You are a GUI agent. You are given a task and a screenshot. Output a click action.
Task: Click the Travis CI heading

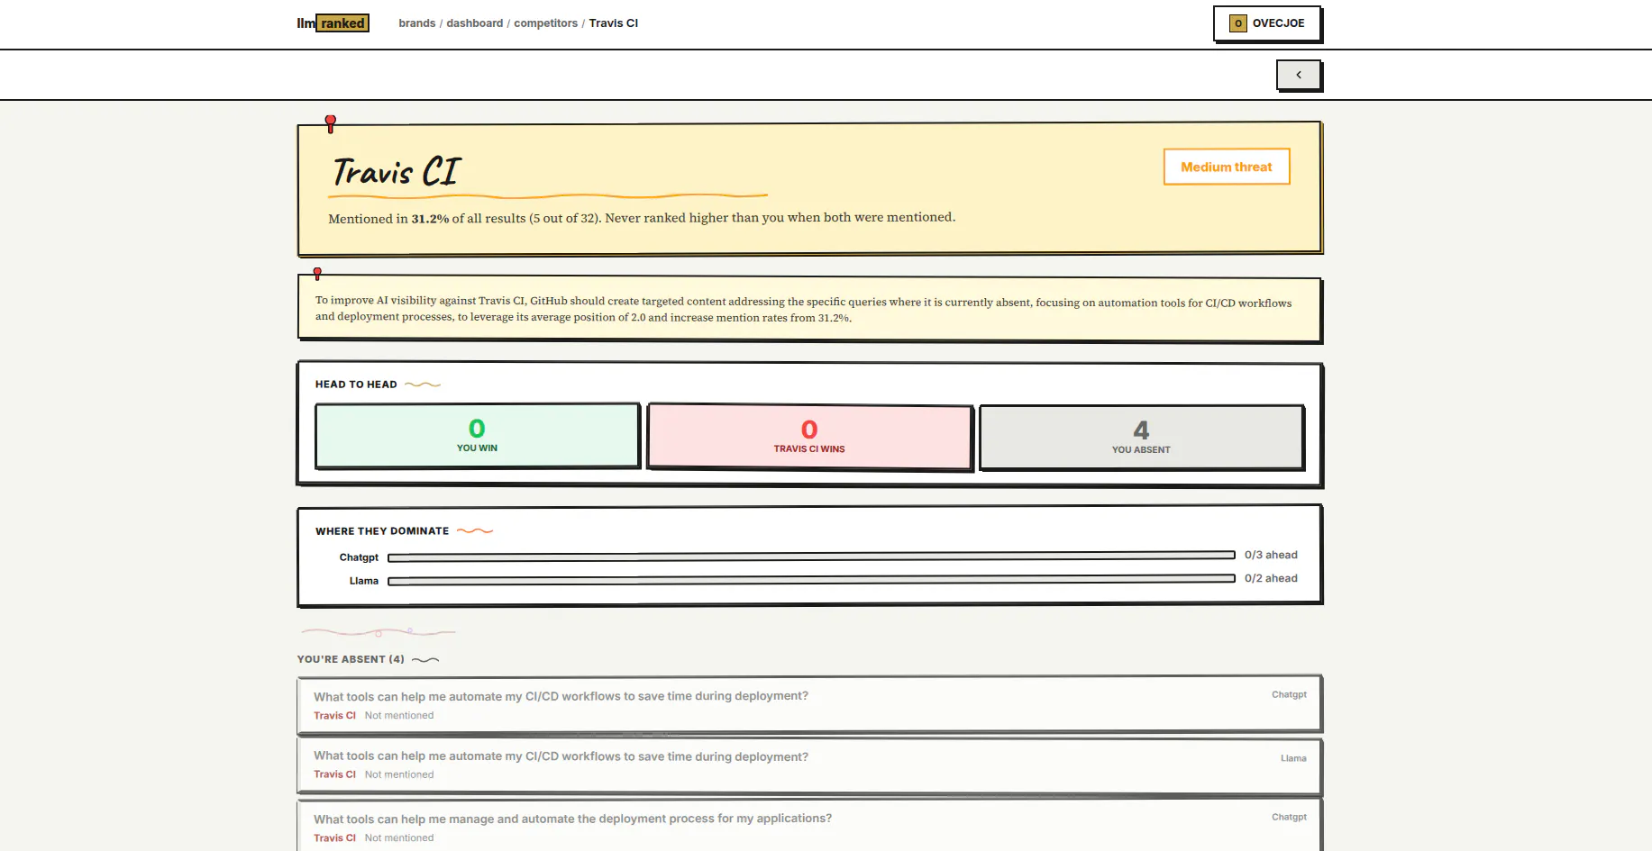tap(397, 171)
